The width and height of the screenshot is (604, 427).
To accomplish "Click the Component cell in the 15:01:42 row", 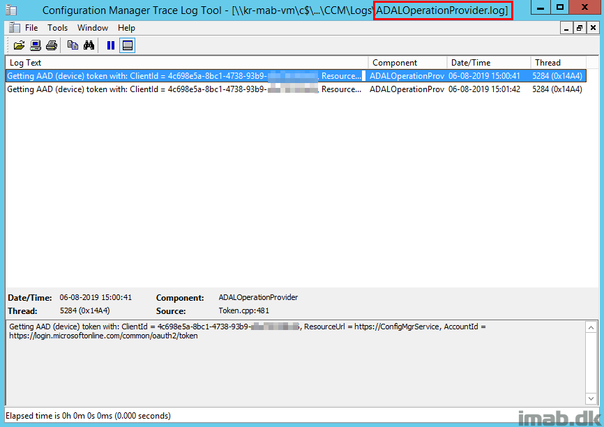I will (407, 89).
